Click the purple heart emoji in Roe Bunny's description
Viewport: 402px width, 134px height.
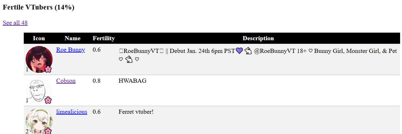tap(239, 51)
